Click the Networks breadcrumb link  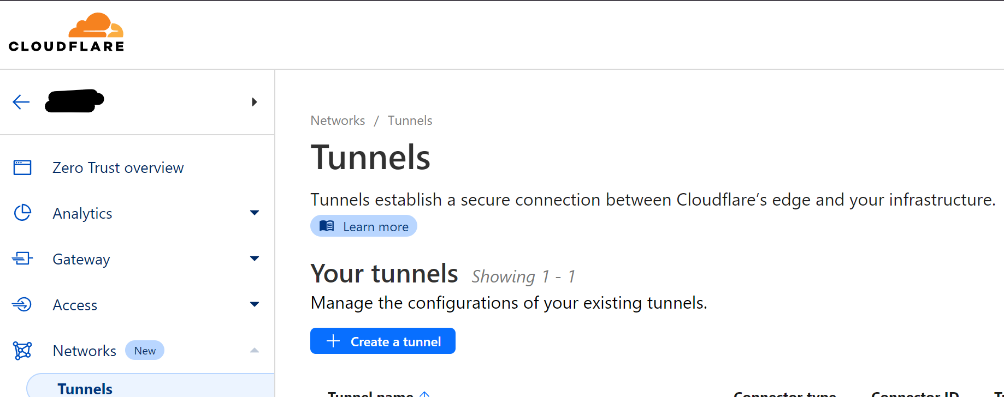338,120
